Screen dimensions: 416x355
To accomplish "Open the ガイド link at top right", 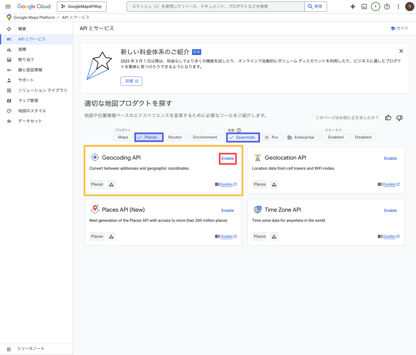I will click(x=399, y=28).
